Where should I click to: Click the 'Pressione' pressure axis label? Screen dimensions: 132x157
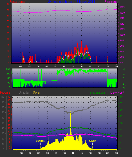[x=111, y=2]
